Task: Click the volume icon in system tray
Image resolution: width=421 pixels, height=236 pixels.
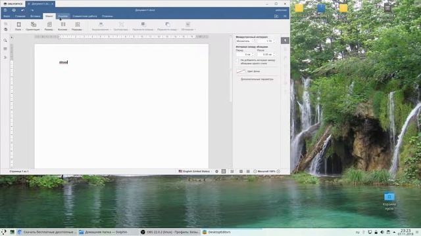Action: coord(382,232)
